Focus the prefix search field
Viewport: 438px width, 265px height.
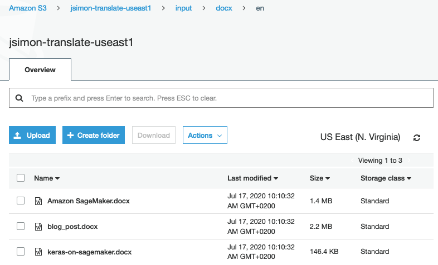228,98
